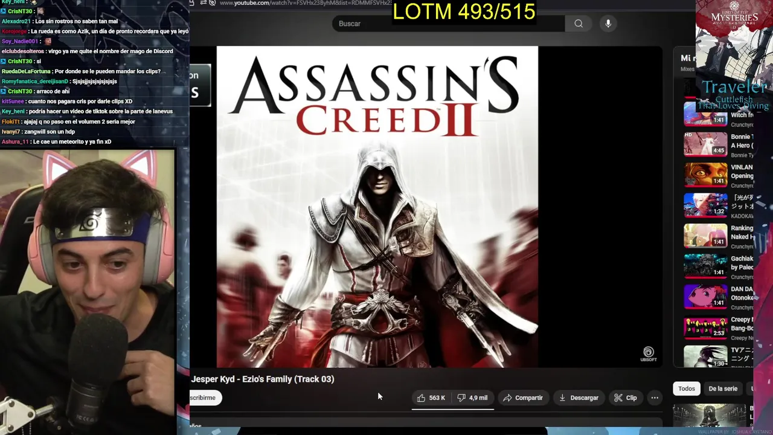Screen dimensions: 773x435
Task: Click the Suscribirme subscribe button
Action: [205, 398]
